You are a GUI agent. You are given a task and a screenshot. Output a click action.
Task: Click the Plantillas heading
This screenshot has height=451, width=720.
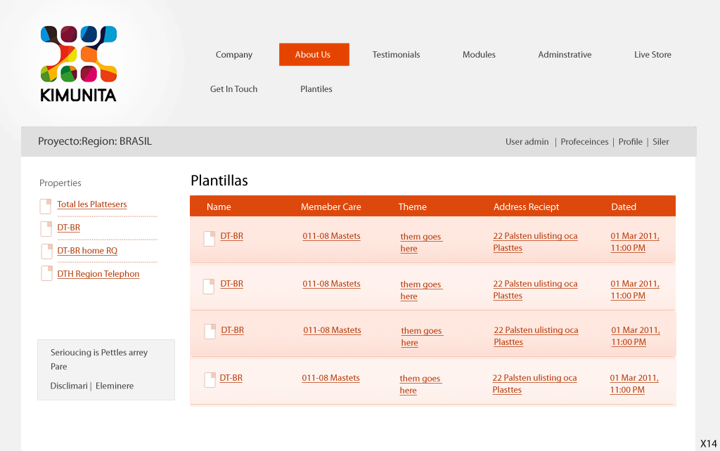pyautogui.click(x=219, y=181)
